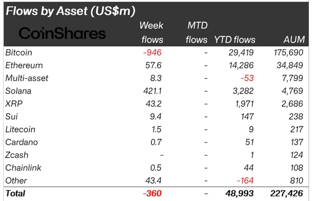
Task: Click the Litecoin row label
Action: click(20, 129)
